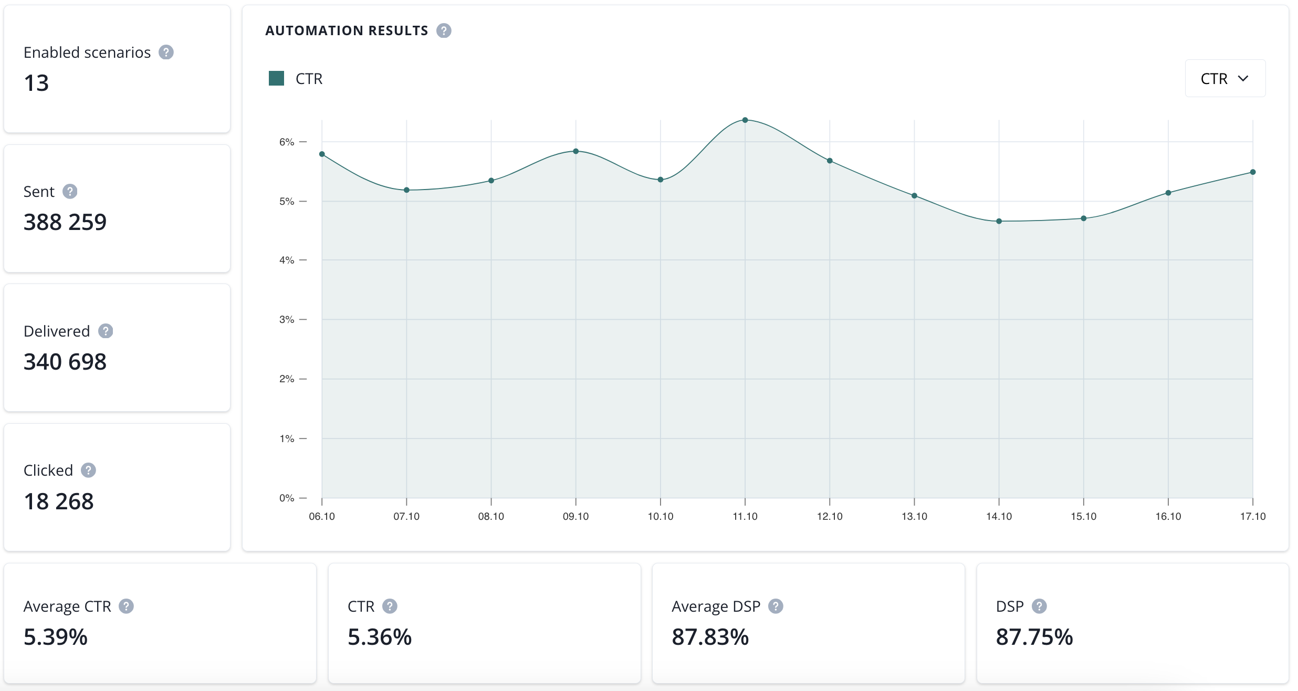Click the Sent value 388 259

[65, 222]
